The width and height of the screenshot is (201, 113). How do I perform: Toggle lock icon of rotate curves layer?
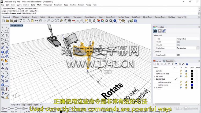[186, 85]
